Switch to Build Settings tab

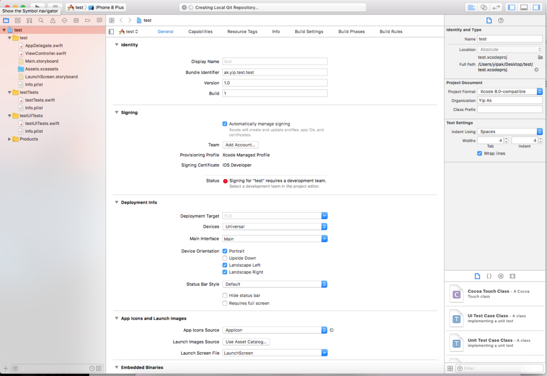point(309,31)
